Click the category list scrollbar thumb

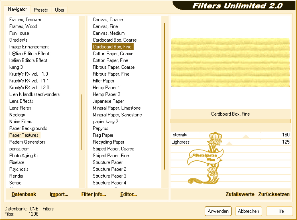tap(82, 122)
